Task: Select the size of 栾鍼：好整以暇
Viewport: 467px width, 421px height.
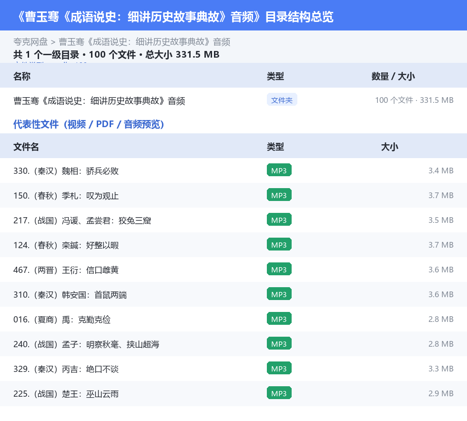Action: (x=441, y=245)
